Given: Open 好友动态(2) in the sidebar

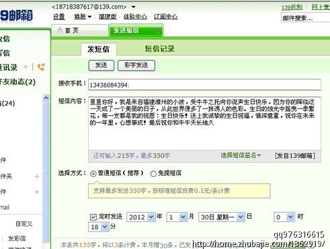Looking at the screenshot, I should tap(17, 82).
